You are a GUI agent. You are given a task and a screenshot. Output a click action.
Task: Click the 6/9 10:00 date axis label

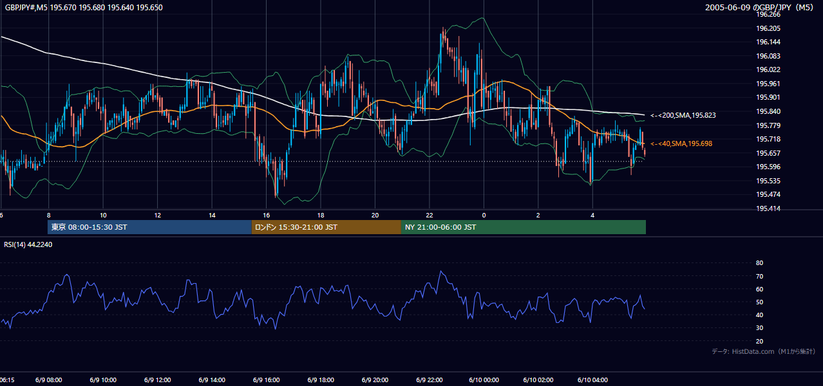(103, 380)
